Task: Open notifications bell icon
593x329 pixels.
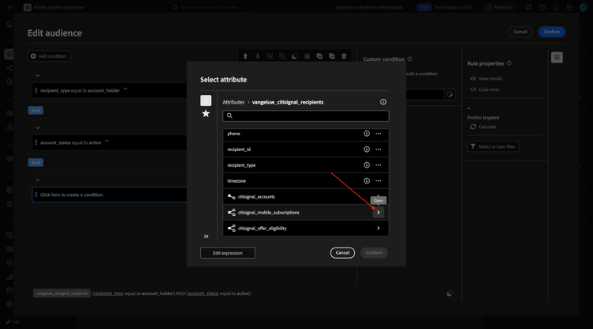Action: click(556, 7)
